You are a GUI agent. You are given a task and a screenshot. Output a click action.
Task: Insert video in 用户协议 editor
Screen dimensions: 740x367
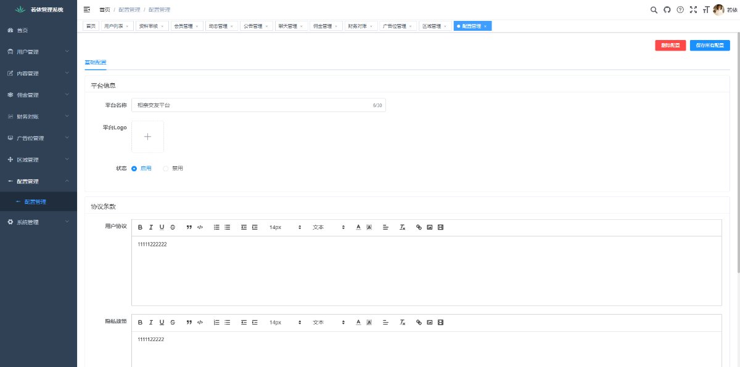pyautogui.click(x=440, y=227)
